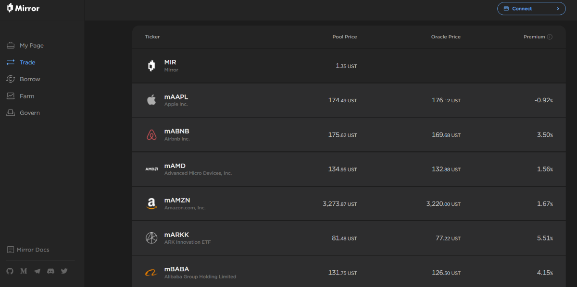Open the Medium icon link

[24, 271]
